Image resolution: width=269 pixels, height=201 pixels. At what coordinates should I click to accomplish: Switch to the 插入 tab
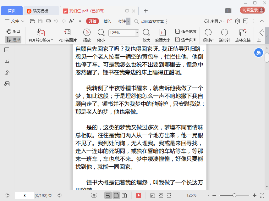pyautogui.click(x=107, y=21)
